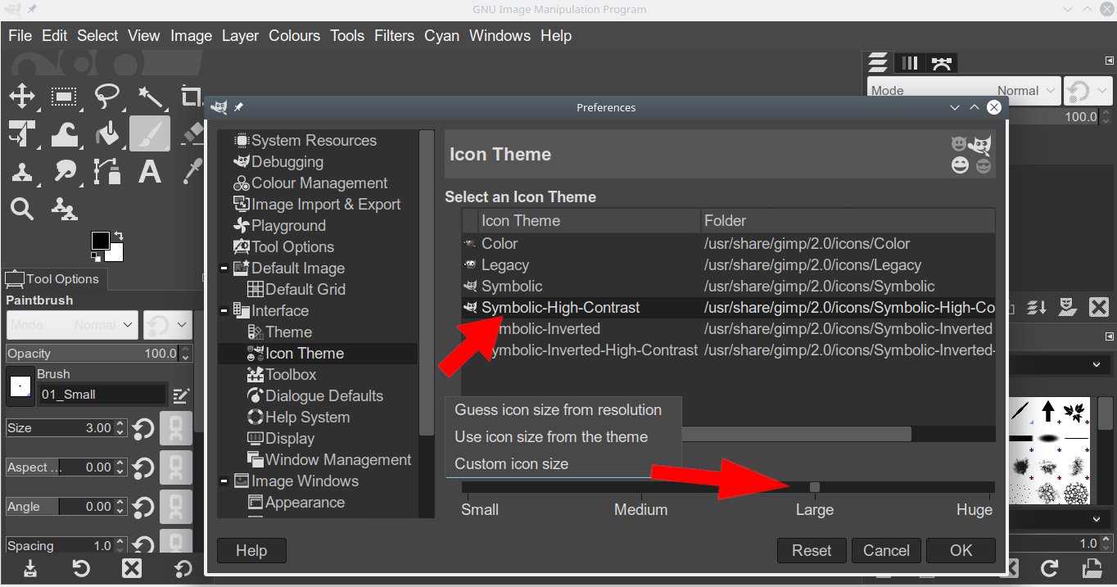Activate the Text tool in toolbox
This screenshot has height=587, width=1117.
(149, 172)
